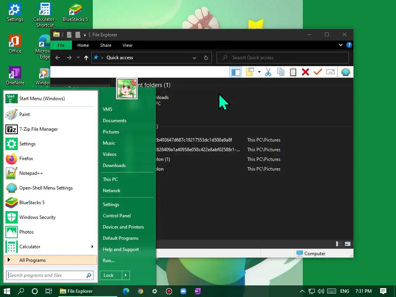396x297 pixels.
Task: Open Start Menu (Windows) entry
Action: click(x=51, y=99)
